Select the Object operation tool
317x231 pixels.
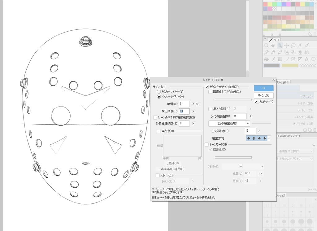(280, 46)
